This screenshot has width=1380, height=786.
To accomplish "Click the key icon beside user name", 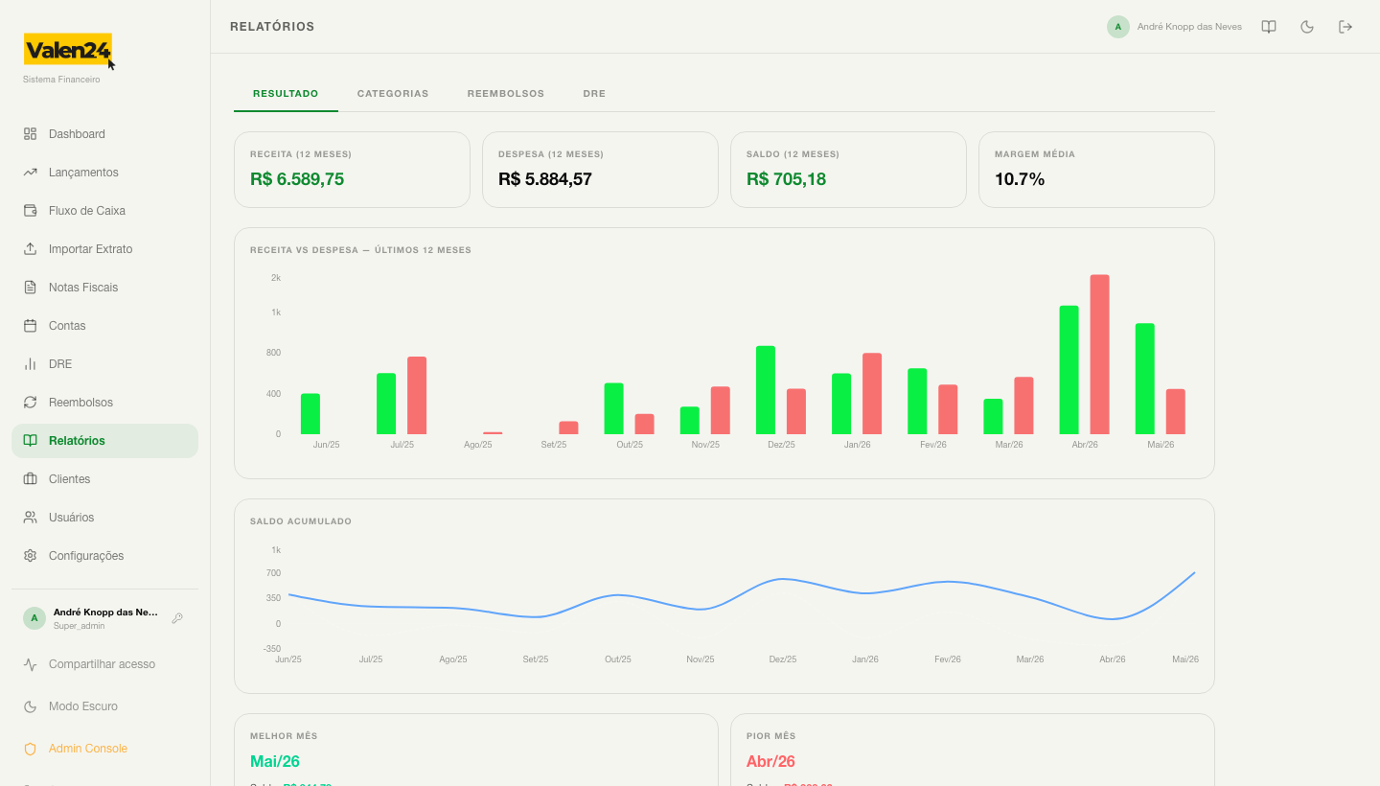I will pos(177,618).
